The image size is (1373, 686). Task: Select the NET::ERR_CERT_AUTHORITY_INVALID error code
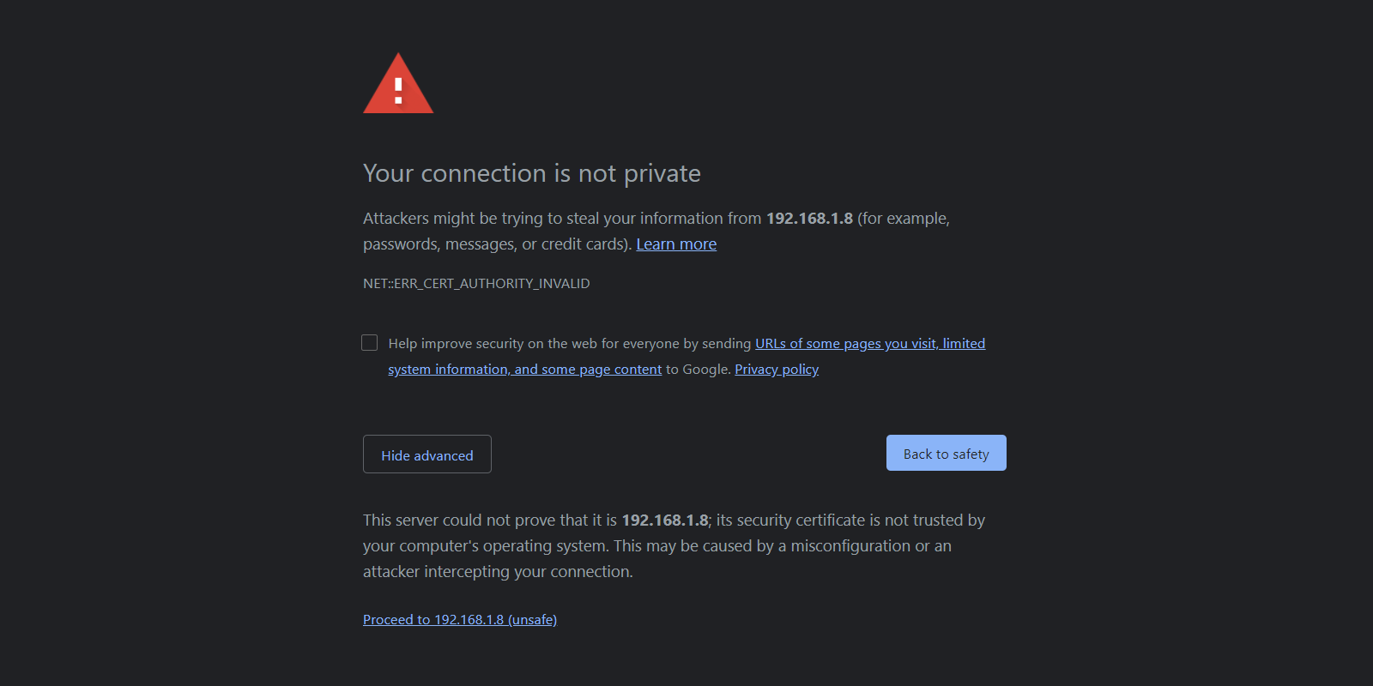pyautogui.click(x=475, y=283)
